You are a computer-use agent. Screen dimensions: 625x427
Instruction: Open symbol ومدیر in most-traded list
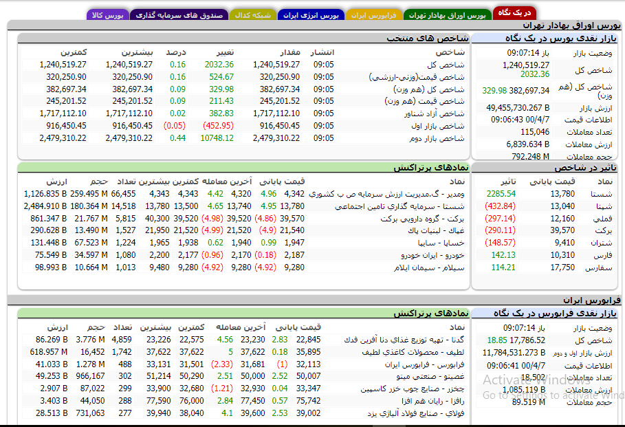pyautogui.click(x=386, y=194)
